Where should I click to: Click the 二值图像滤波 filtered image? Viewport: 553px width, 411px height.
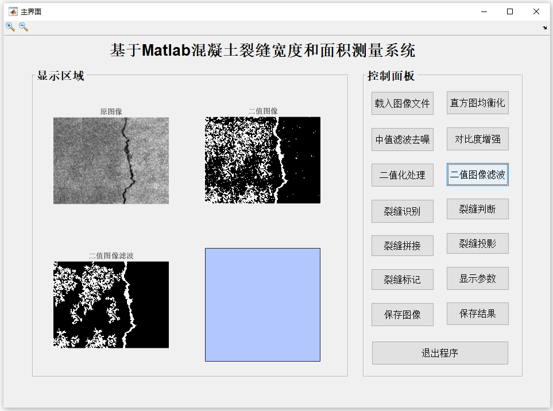pyautogui.click(x=111, y=305)
